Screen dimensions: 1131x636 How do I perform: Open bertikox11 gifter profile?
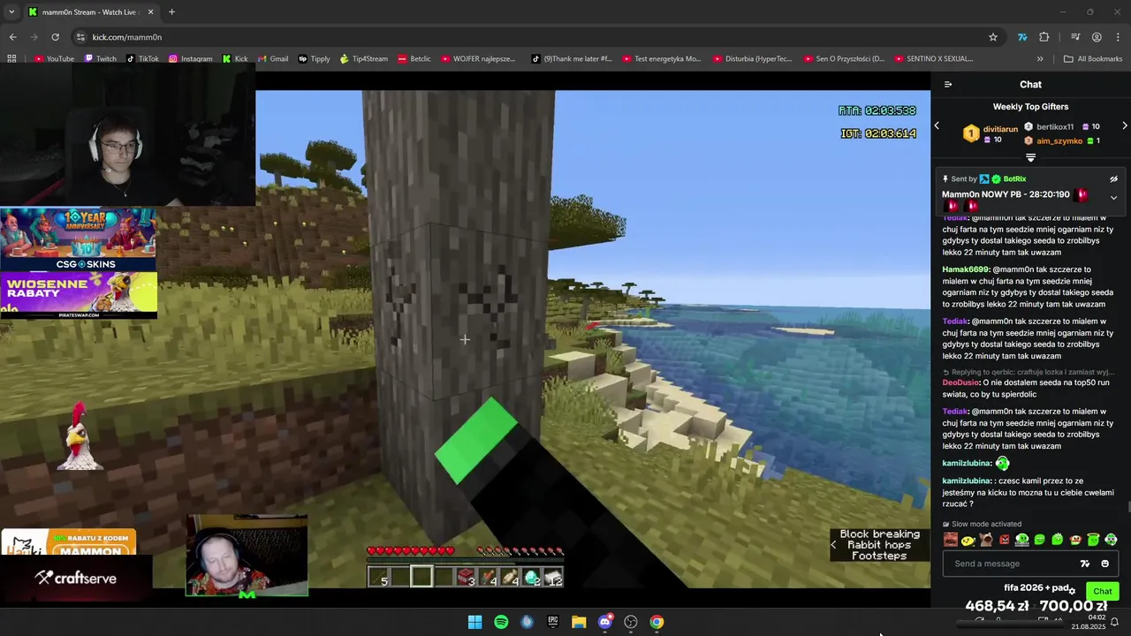pos(1055,127)
